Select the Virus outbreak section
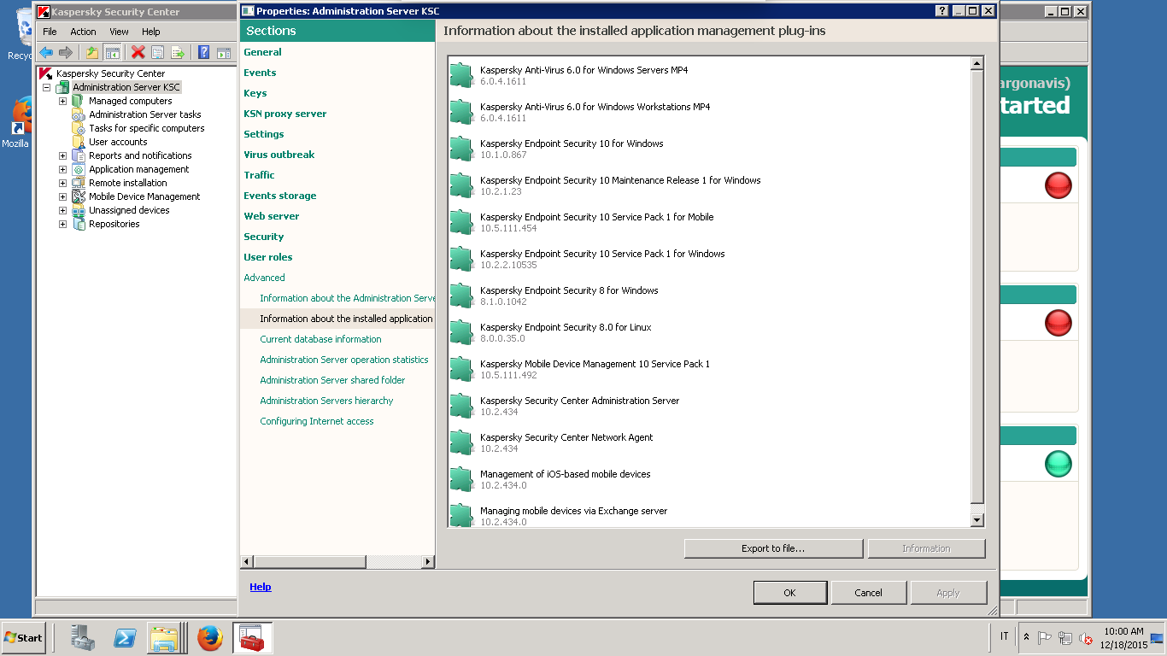1167x656 pixels. point(279,155)
